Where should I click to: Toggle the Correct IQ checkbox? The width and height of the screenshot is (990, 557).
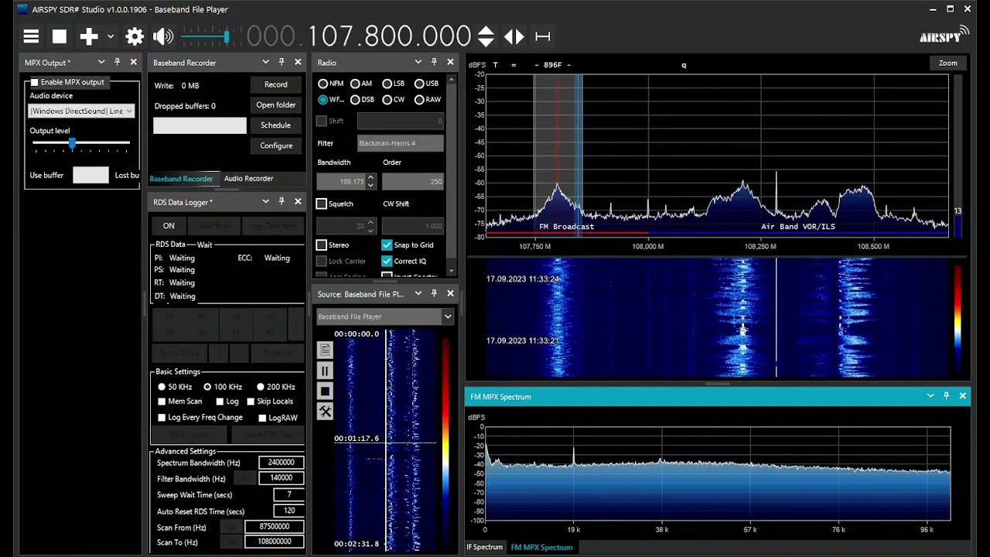(387, 261)
